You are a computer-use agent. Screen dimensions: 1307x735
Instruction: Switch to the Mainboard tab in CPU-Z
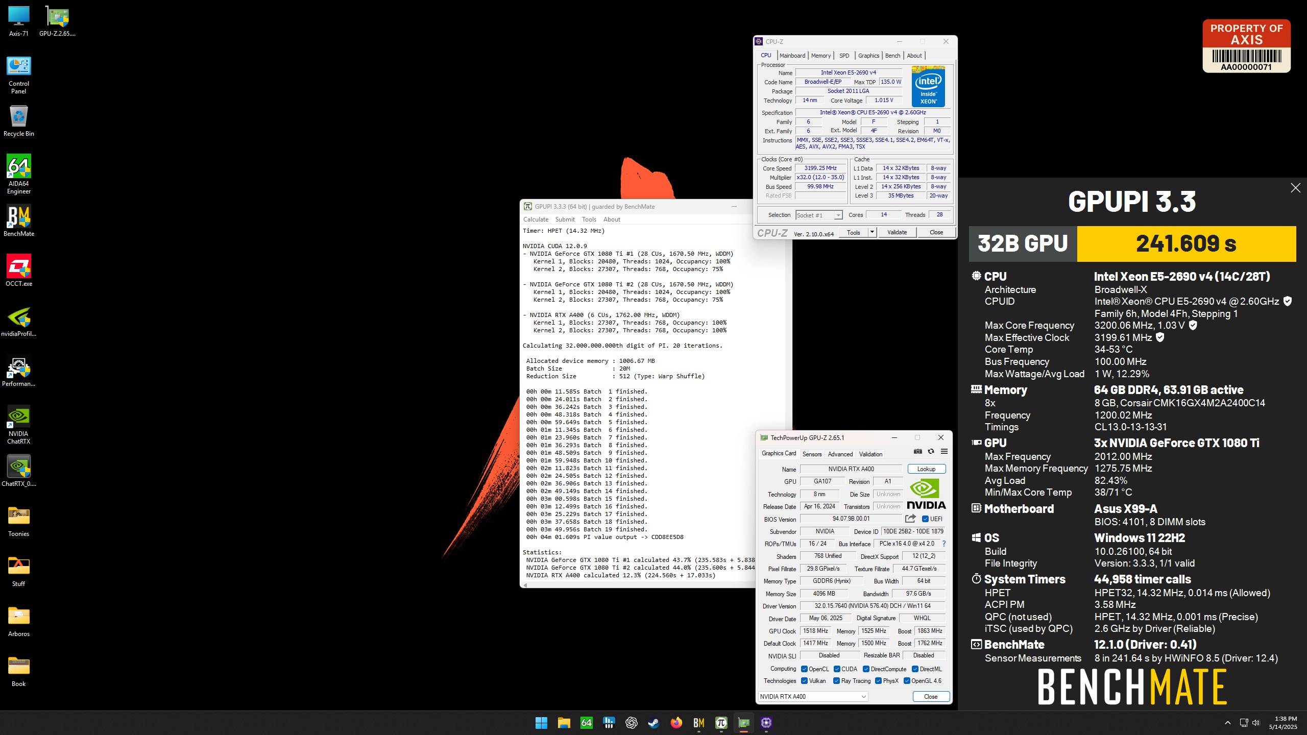pos(792,56)
